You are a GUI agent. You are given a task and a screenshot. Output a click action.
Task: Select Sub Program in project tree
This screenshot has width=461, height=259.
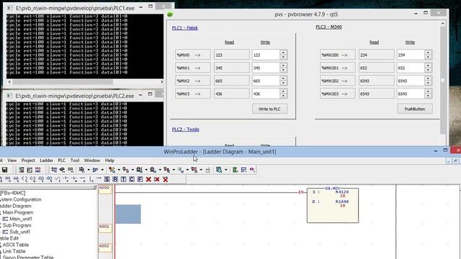coord(17,225)
